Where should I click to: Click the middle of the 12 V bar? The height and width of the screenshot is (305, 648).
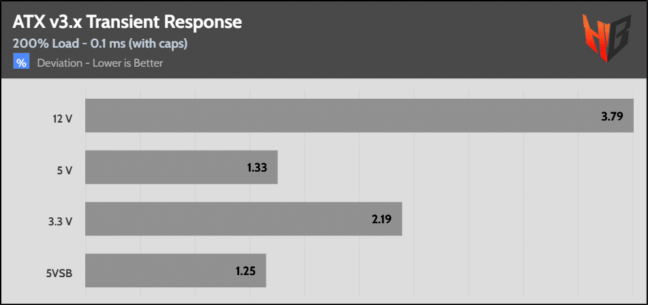click(360, 116)
